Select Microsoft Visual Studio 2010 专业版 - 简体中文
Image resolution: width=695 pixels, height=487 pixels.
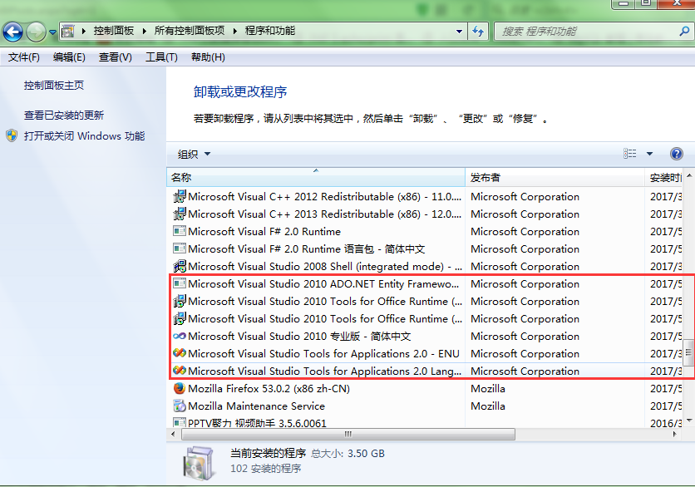point(299,337)
